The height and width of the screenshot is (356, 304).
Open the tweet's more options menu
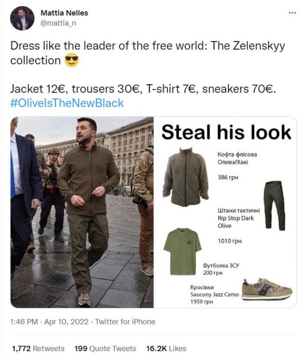[x=292, y=13]
